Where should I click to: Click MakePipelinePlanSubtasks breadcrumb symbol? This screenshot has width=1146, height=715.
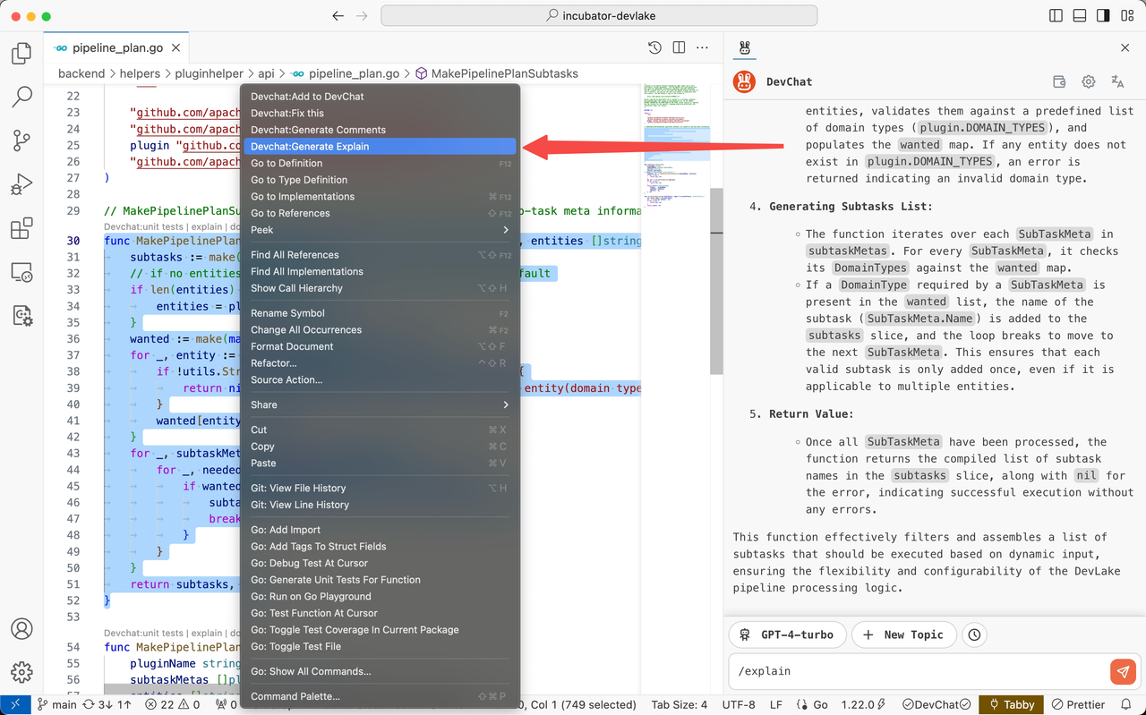497,73
